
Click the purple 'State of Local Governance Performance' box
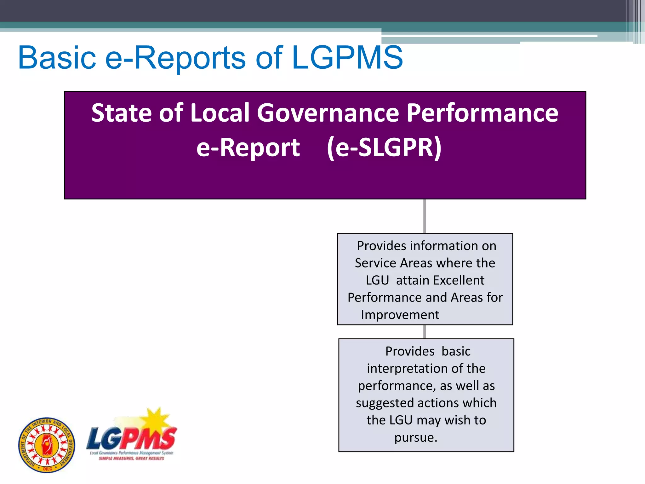pos(325,145)
